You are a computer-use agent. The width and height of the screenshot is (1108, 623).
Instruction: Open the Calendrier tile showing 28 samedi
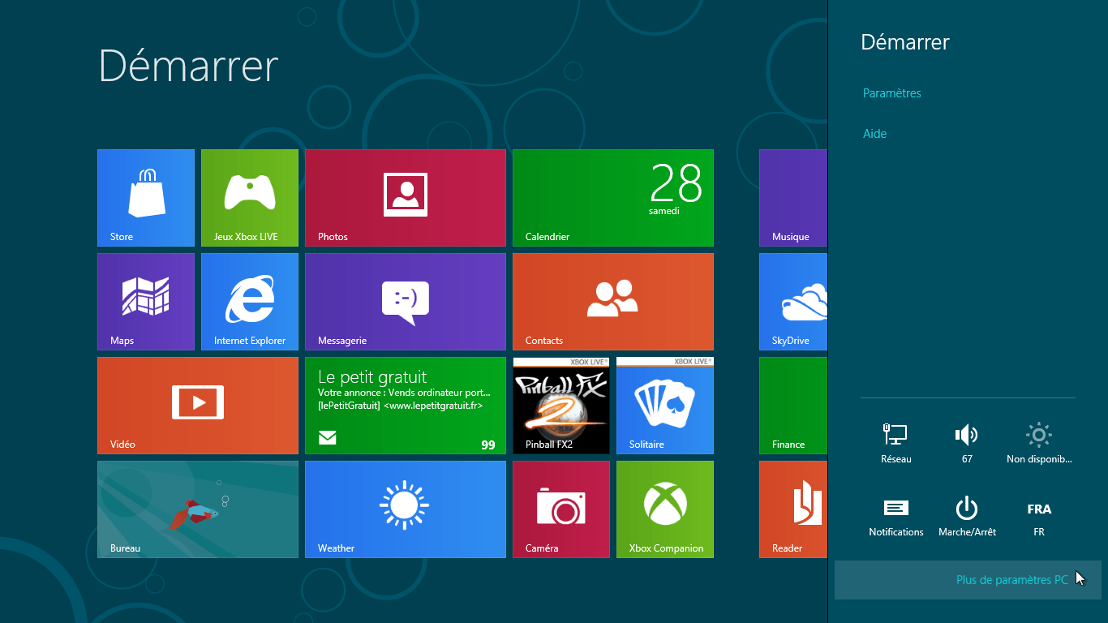[613, 198]
